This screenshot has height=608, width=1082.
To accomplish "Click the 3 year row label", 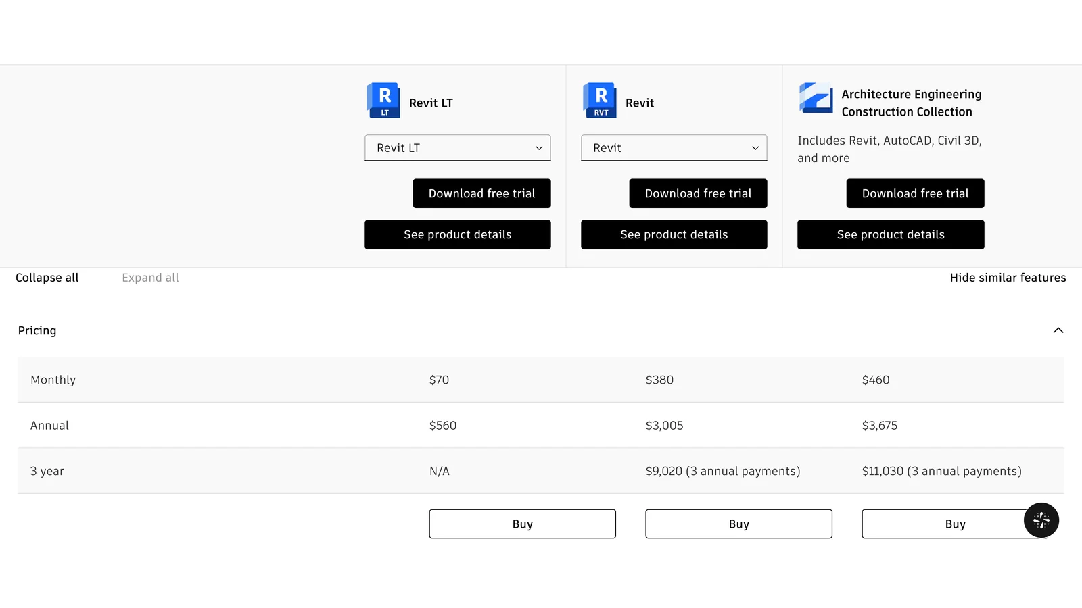I will pos(47,471).
